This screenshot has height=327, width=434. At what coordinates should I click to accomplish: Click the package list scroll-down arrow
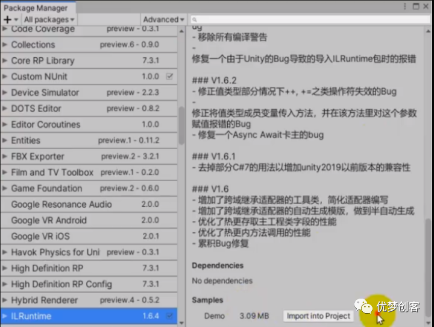181,323
